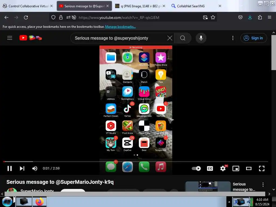Open the Manage bookmarks link
Image resolution: width=276 pixels, height=207 pixels.
click(x=120, y=27)
